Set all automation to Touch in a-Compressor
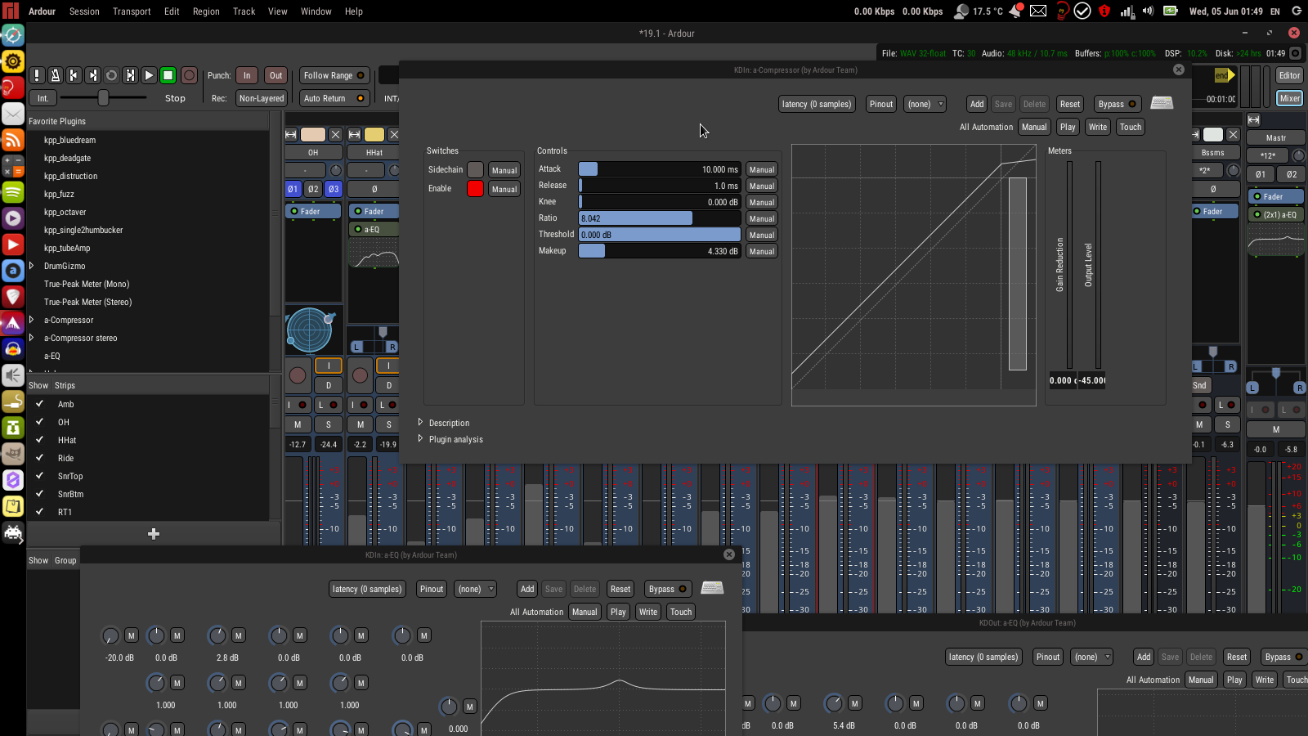Screen dimensions: 1308x736 click(1131, 127)
